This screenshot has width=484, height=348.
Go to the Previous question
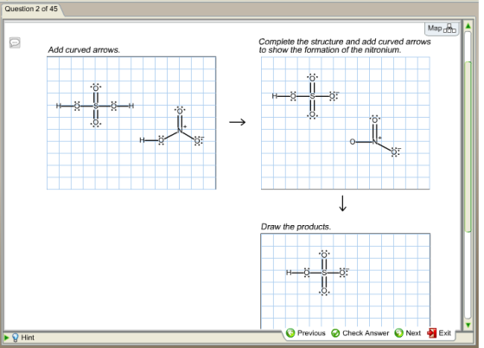click(306, 333)
